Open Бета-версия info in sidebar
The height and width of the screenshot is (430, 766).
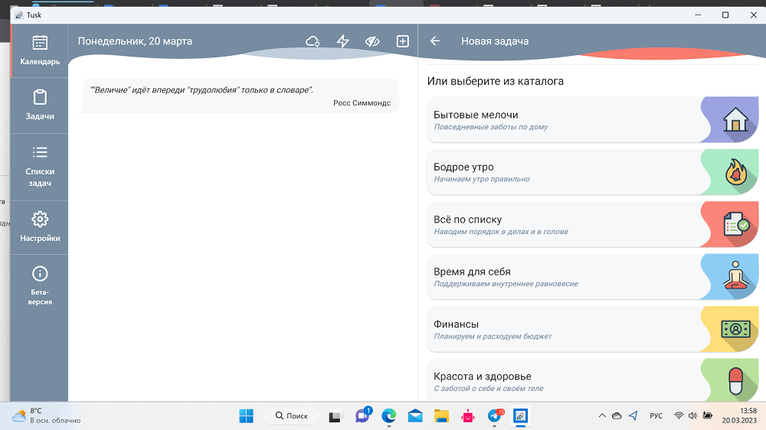click(40, 285)
